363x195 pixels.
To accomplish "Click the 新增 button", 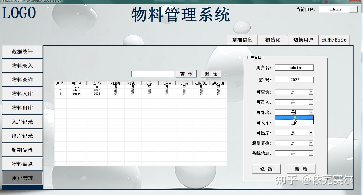I will (301, 169).
